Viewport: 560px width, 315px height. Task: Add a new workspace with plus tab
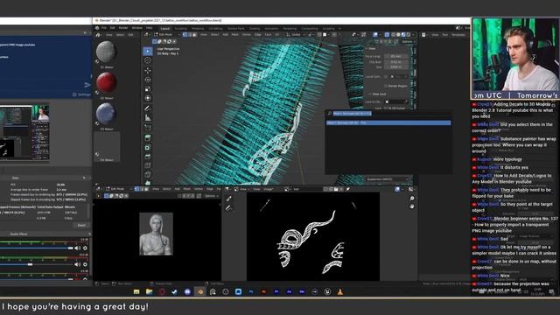click(x=339, y=28)
